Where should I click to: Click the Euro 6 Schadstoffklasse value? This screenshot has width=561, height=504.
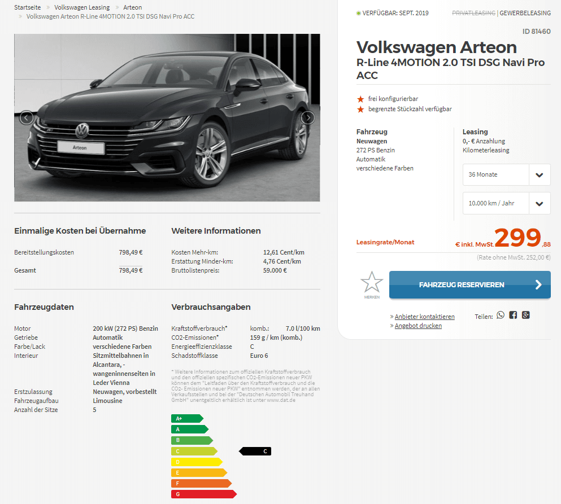tap(259, 356)
